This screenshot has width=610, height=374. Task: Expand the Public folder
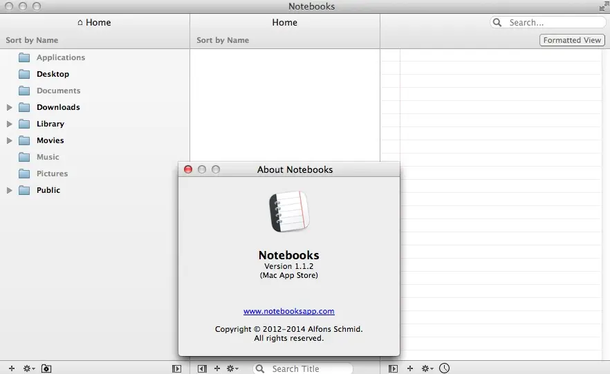pyautogui.click(x=10, y=191)
